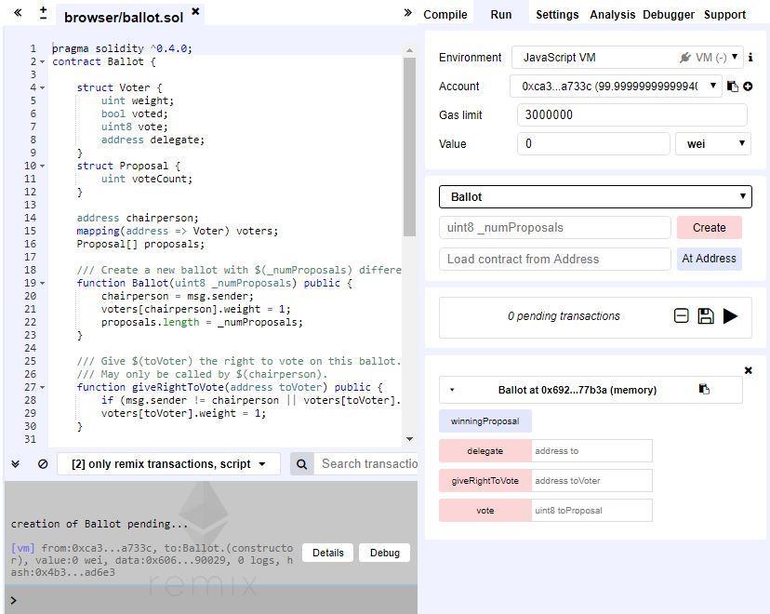
Task: Click 'creation of Ballot pending...' log text
Action: (x=100, y=524)
